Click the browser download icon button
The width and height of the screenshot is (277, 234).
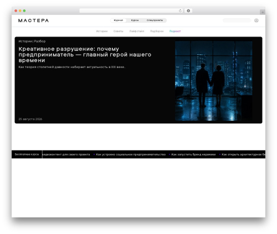[x=188, y=11]
